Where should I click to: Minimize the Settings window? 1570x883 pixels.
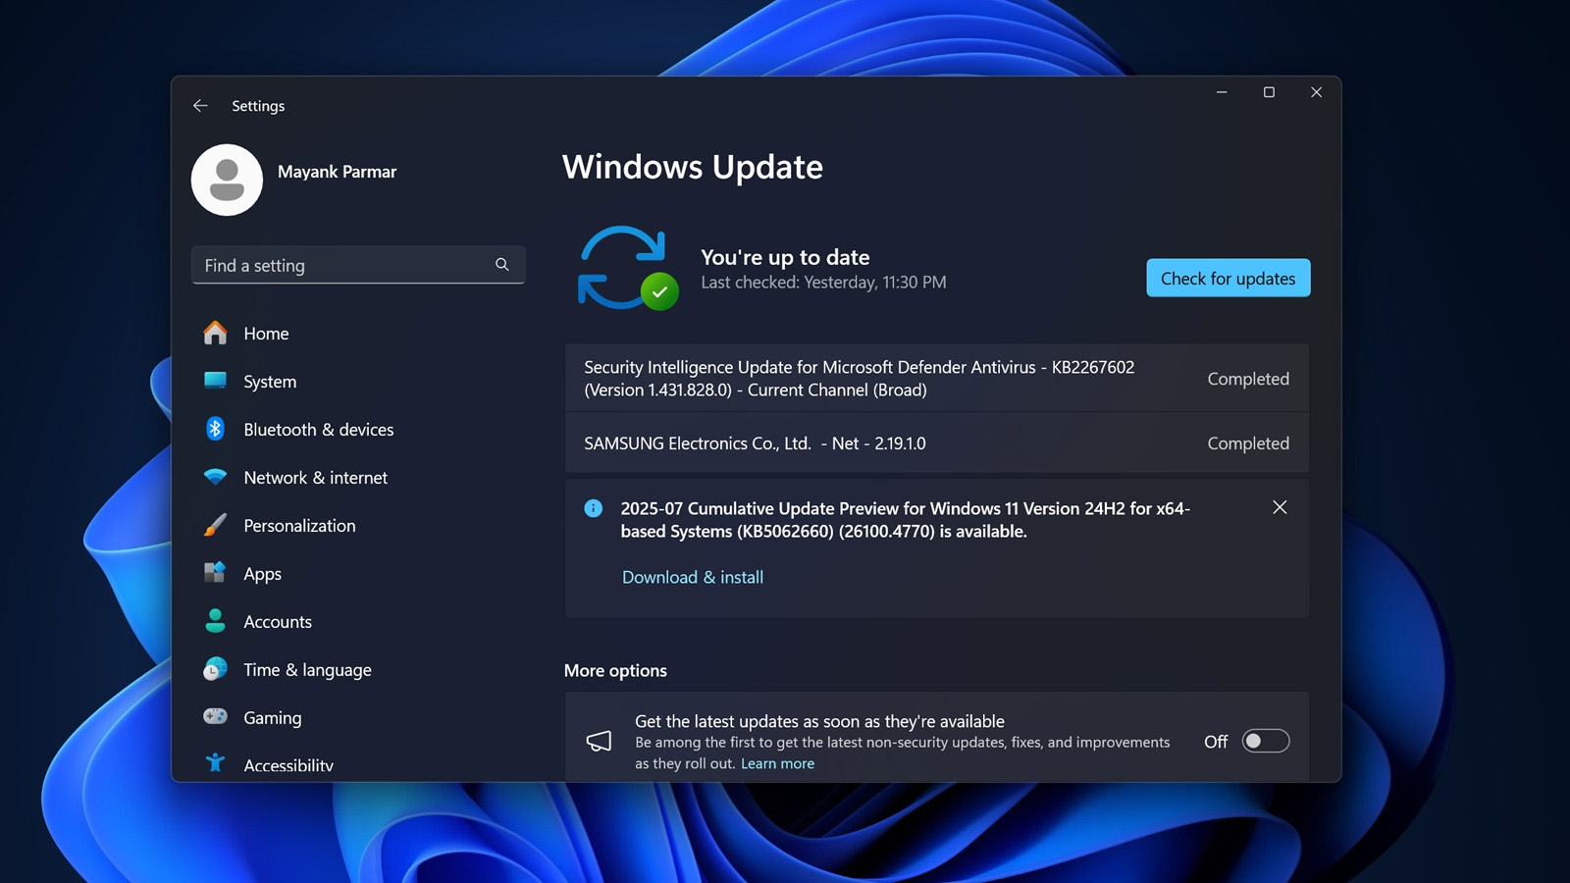[1222, 92]
